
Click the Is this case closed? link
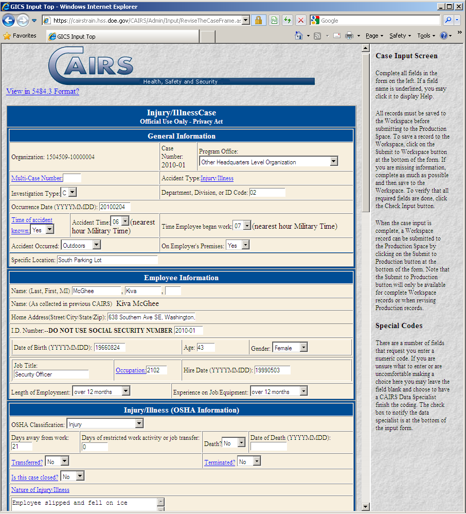coord(34,477)
